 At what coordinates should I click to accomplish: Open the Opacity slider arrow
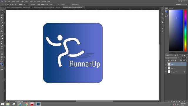[x=187, y=58]
